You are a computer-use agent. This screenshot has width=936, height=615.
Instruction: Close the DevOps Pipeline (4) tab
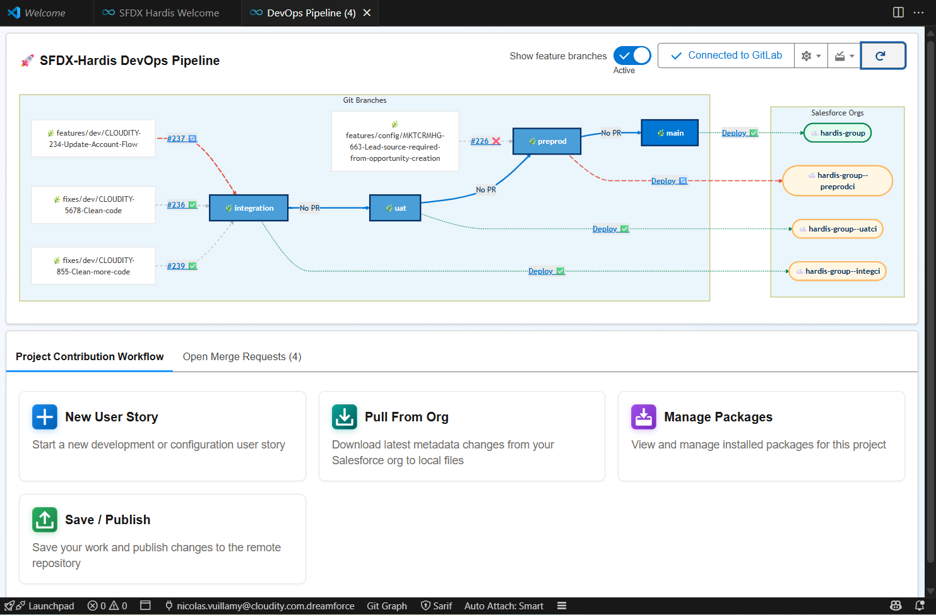coord(367,13)
